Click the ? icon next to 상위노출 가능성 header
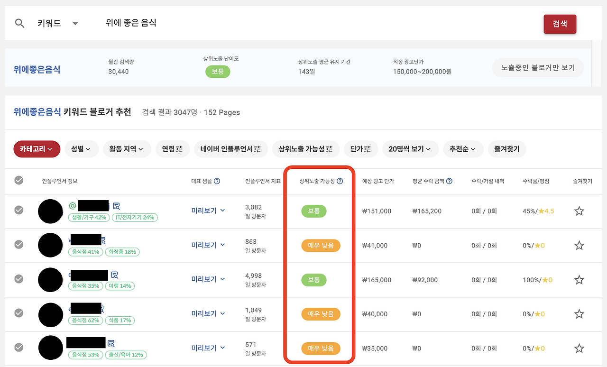607x367 pixels. 340,181
